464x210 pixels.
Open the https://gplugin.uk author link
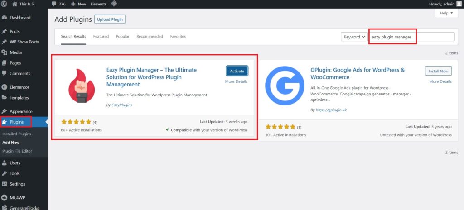pyautogui.click(x=330, y=110)
